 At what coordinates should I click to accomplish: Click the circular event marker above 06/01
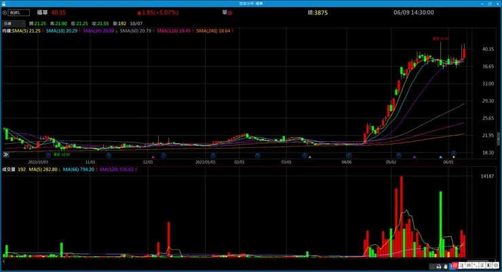[x=454, y=153]
